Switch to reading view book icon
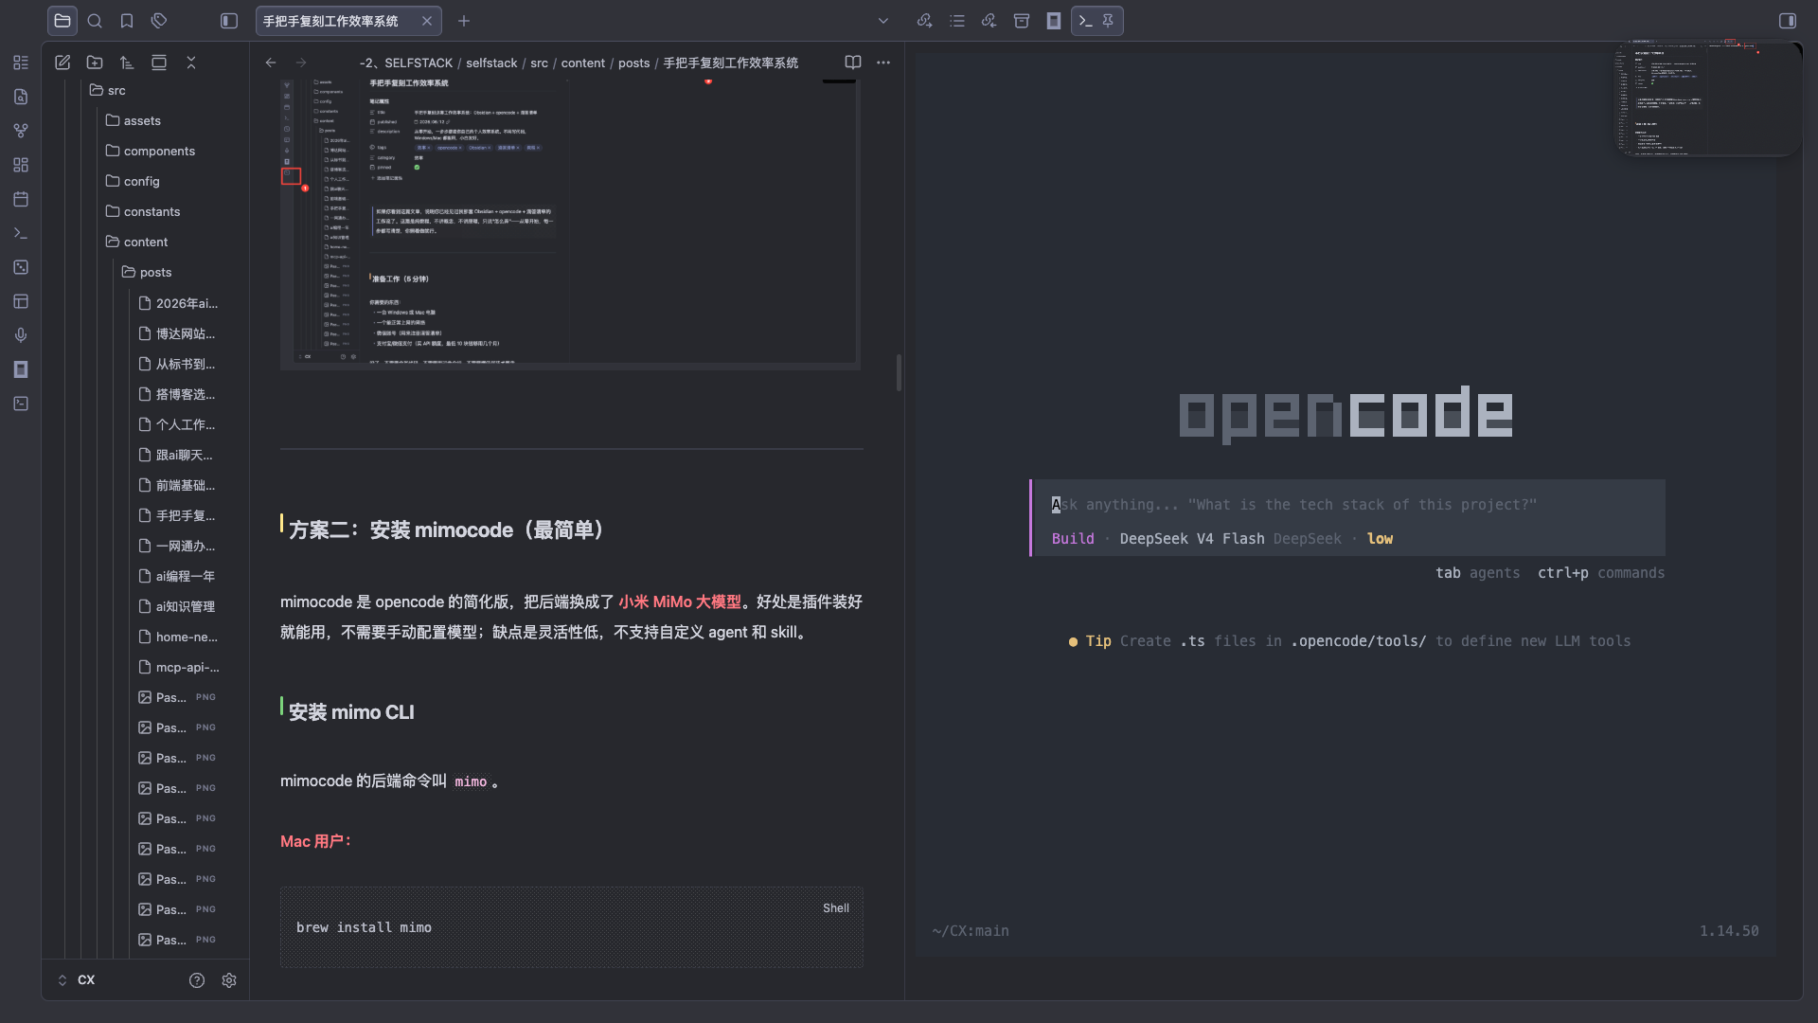 pyautogui.click(x=853, y=63)
